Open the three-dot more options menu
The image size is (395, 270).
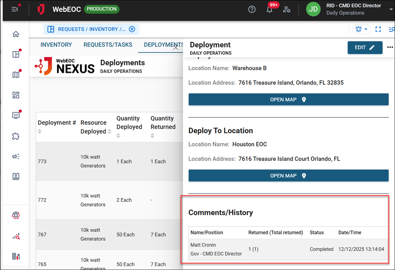[390, 47]
